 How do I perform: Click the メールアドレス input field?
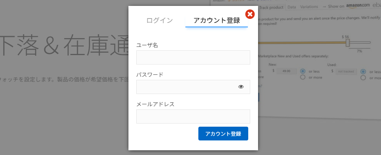pos(193,116)
